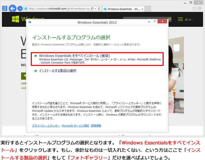The height and width of the screenshot is (160, 205).
Task: Open a new blank browser tab
Action: click(148, 9)
